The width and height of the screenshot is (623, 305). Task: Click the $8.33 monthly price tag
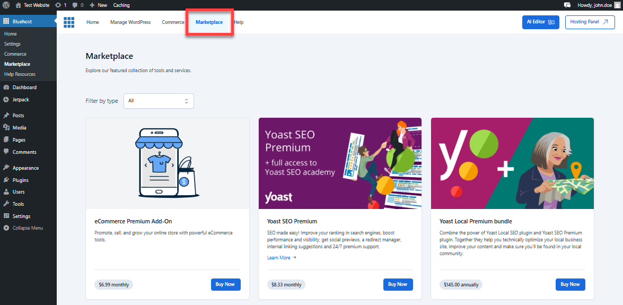[286, 285]
